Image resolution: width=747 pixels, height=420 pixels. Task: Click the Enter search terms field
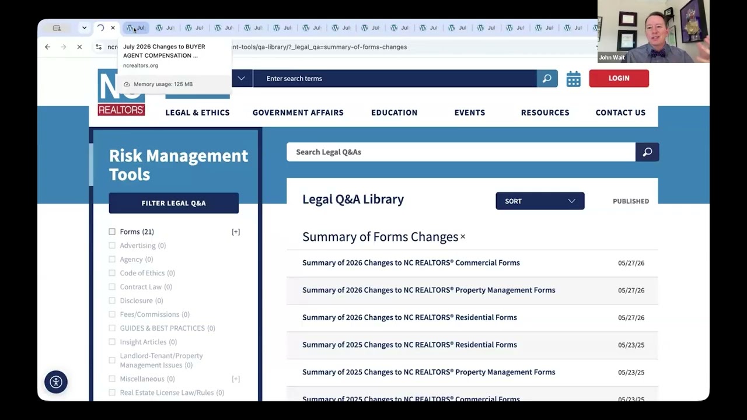(x=395, y=78)
